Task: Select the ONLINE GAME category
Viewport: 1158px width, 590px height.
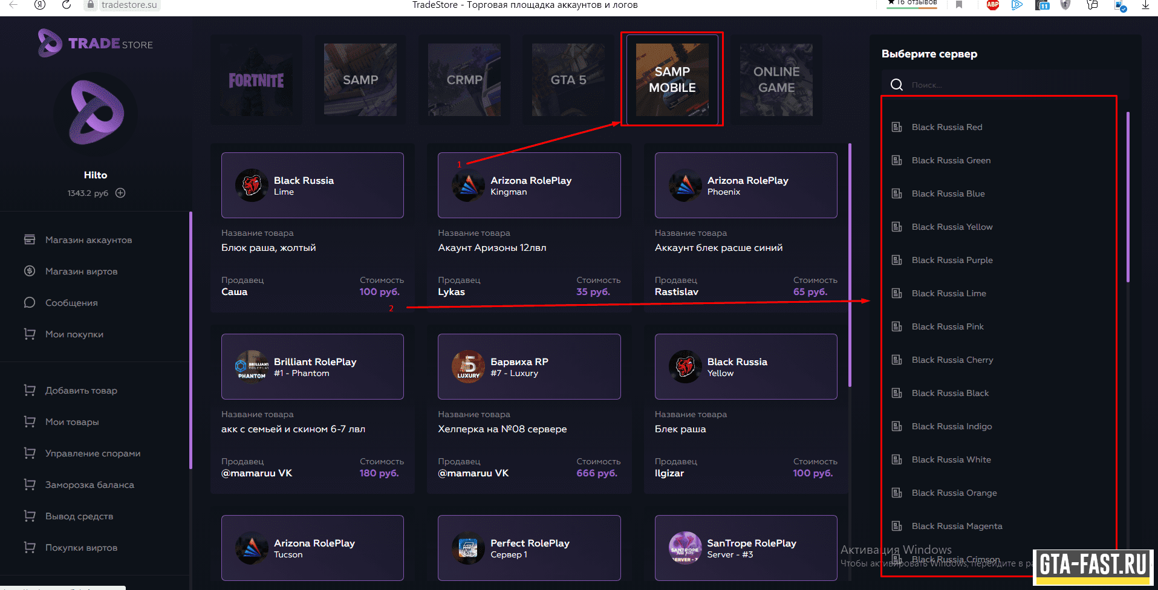Action: (776, 80)
